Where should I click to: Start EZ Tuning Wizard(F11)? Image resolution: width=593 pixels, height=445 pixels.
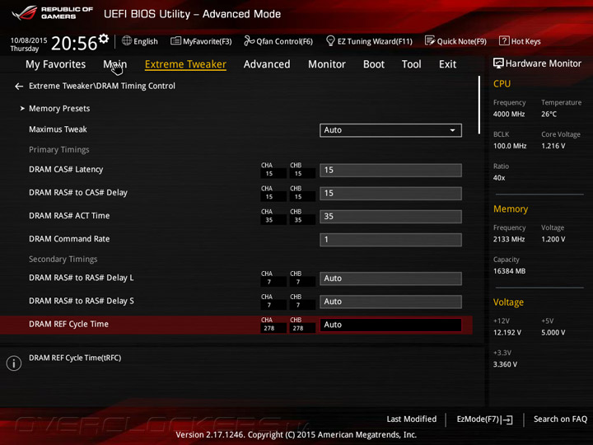[x=375, y=41]
